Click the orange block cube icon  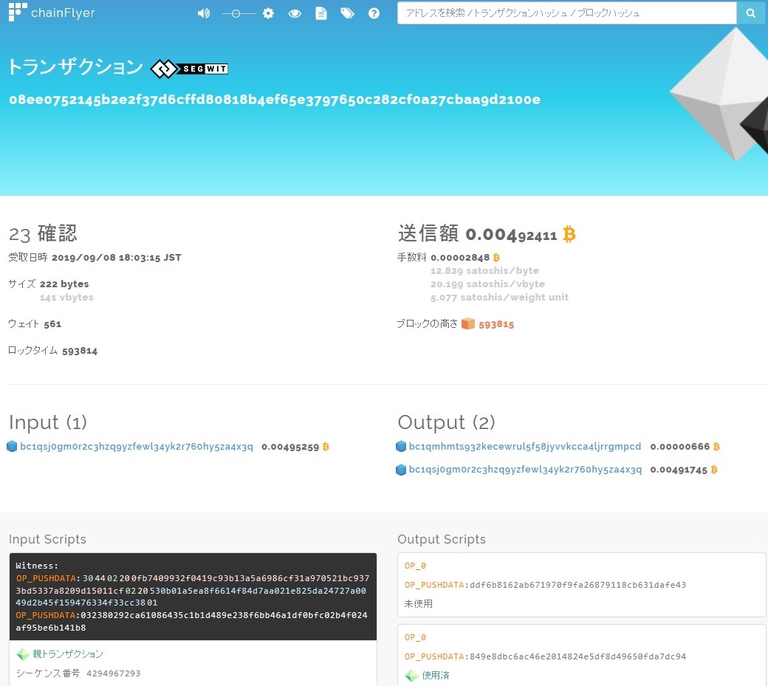click(468, 323)
